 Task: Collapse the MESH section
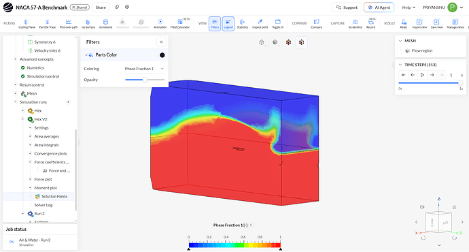click(x=400, y=41)
